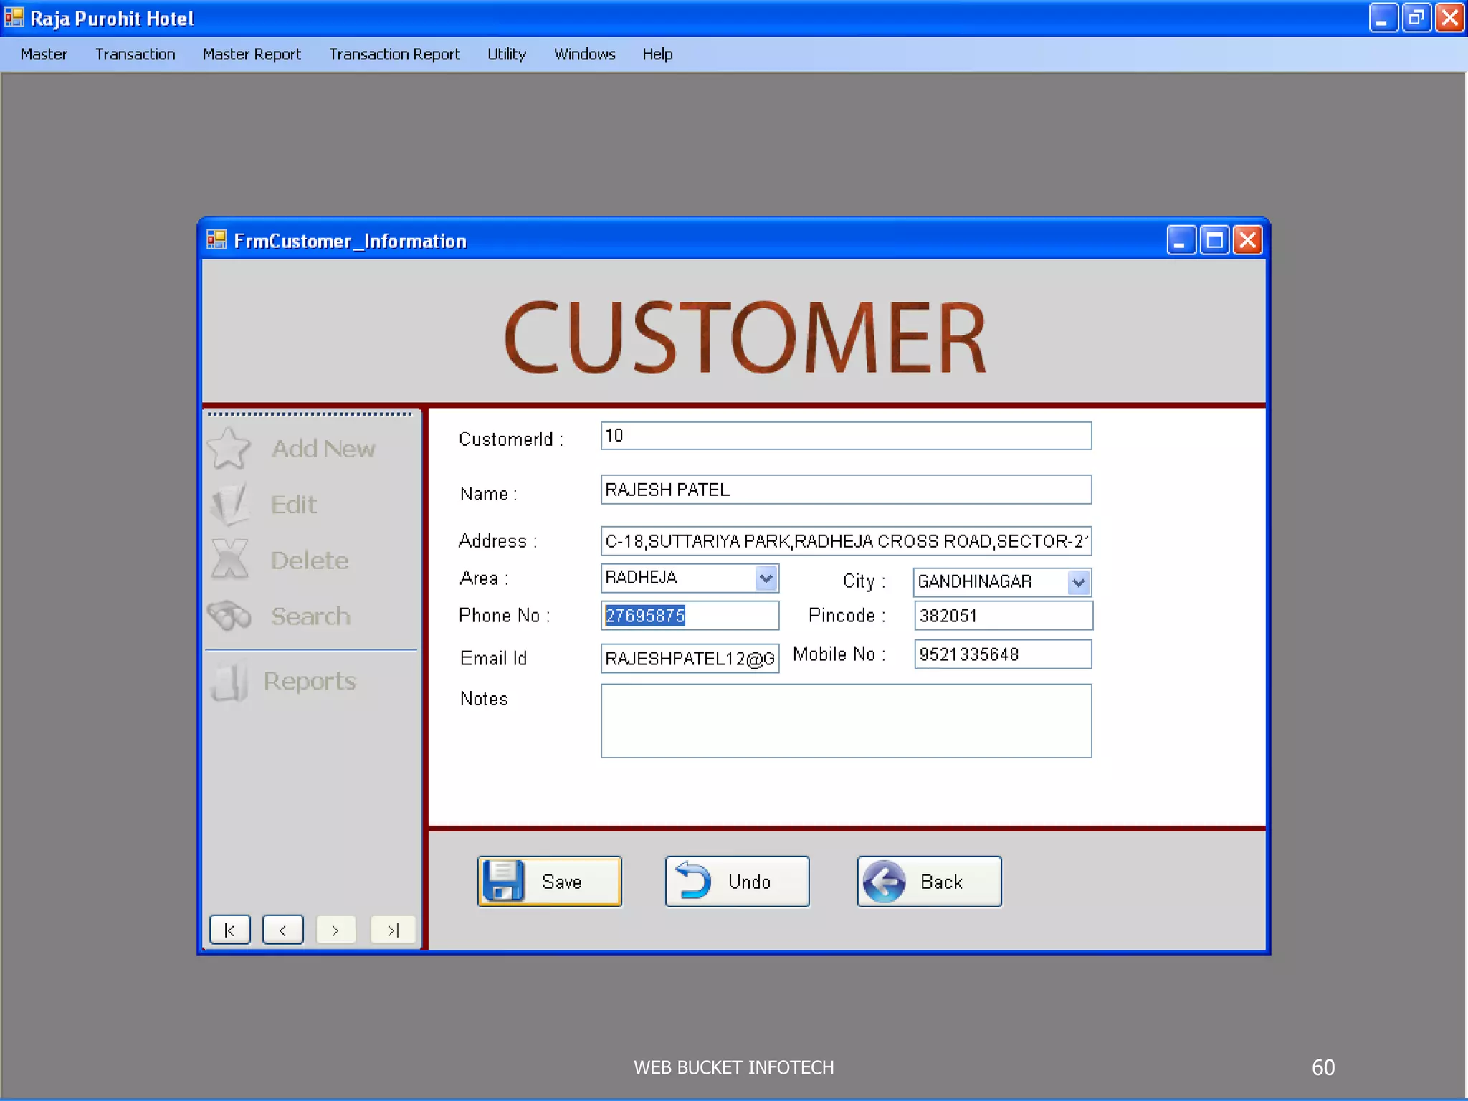Maximize the FrmCustomer_Information window
The image size is (1468, 1101).
(x=1215, y=240)
